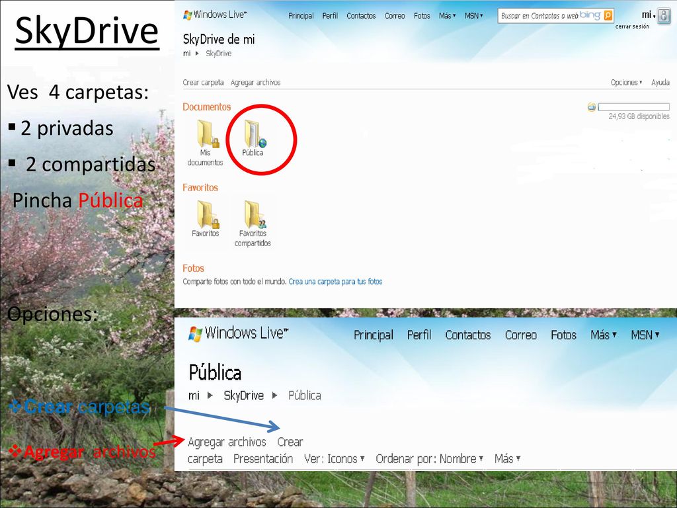The image size is (677, 508).
Task: Click Agregar archivos in Pública window
Action: tap(227, 442)
